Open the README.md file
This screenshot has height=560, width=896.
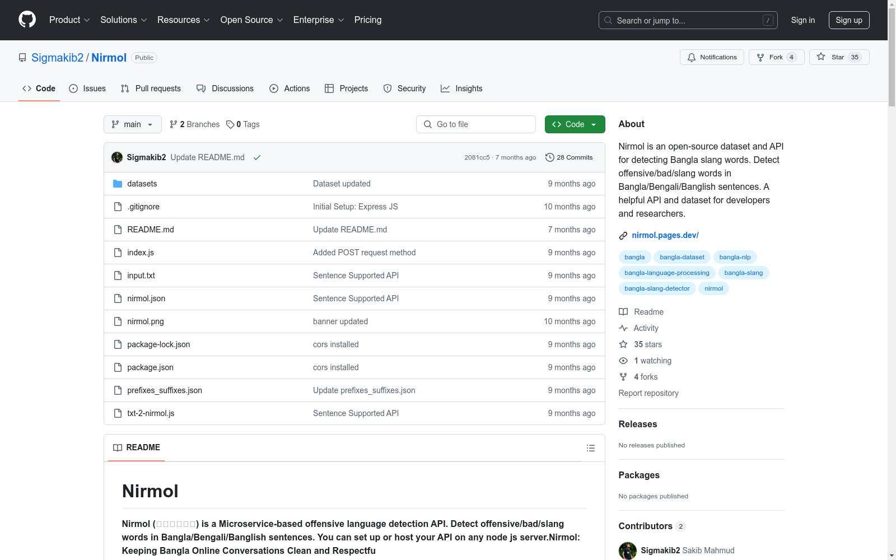click(151, 230)
